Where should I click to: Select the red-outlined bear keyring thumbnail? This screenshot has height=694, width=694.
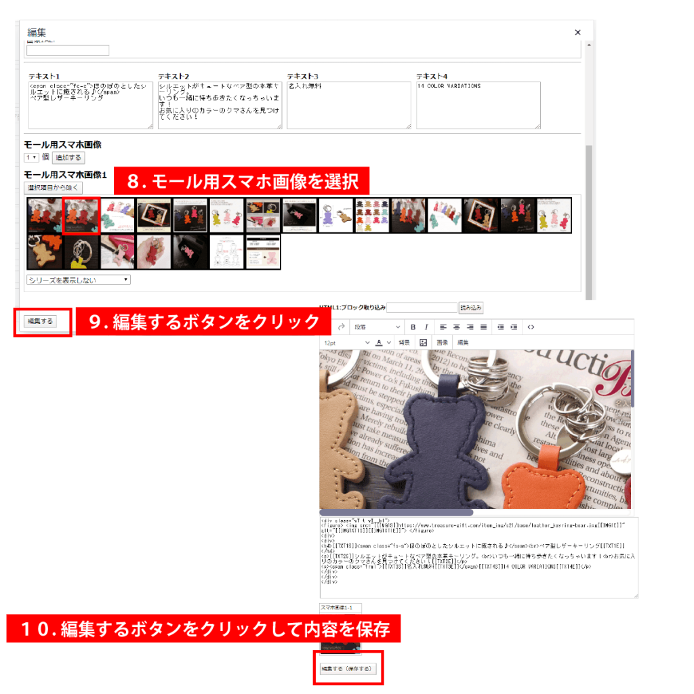point(81,216)
